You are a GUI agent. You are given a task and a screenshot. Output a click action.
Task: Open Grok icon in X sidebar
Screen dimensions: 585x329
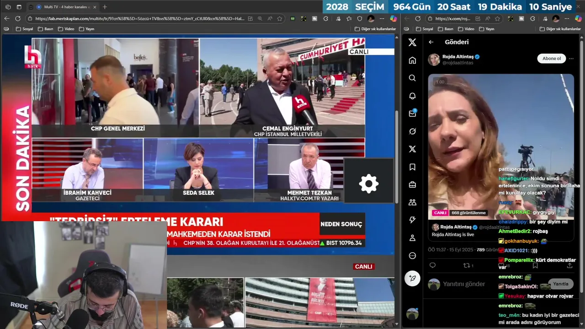[412, 132]
